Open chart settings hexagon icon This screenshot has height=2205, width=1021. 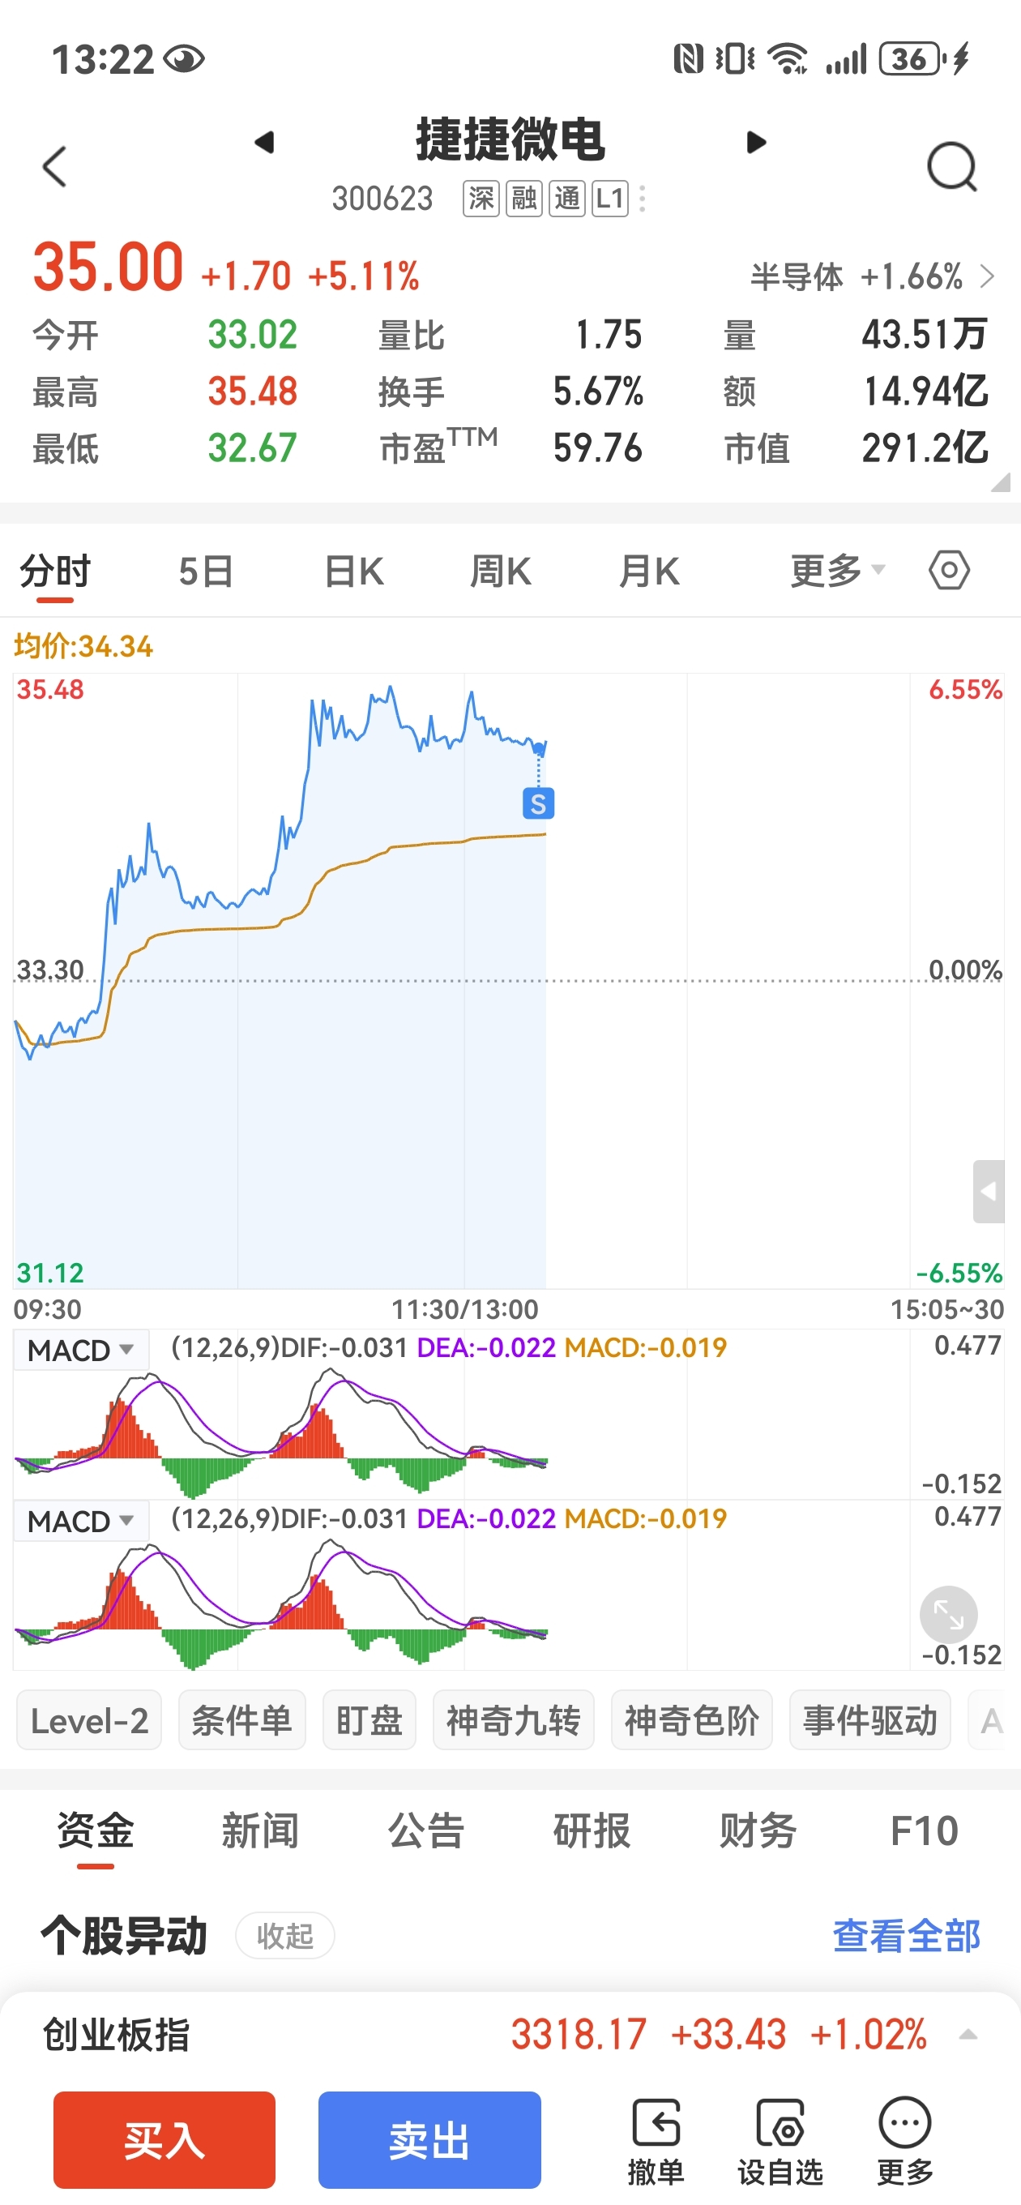[949, 570]
